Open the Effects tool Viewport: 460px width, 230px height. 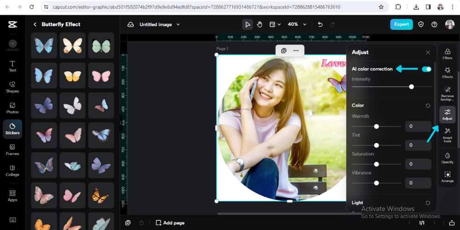point(448,73)
